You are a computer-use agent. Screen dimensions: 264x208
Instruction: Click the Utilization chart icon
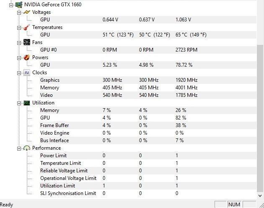click(x=26, y=103)
